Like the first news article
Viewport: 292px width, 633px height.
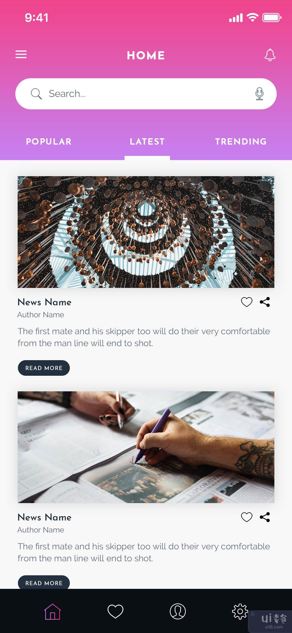[x=247, y=302]
